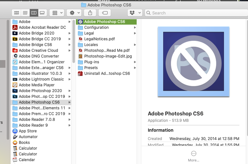Select the Books app icon

[x=15, y=143]
